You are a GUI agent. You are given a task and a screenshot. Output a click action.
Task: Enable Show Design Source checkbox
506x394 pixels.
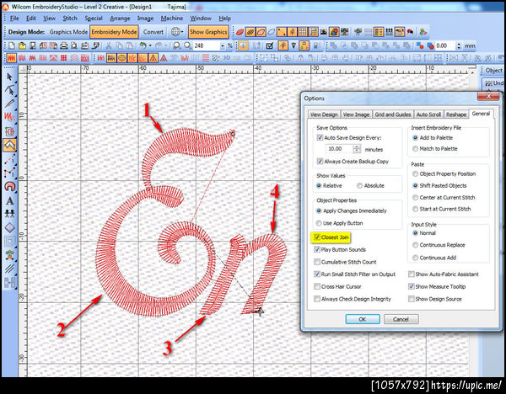point(412,299)
